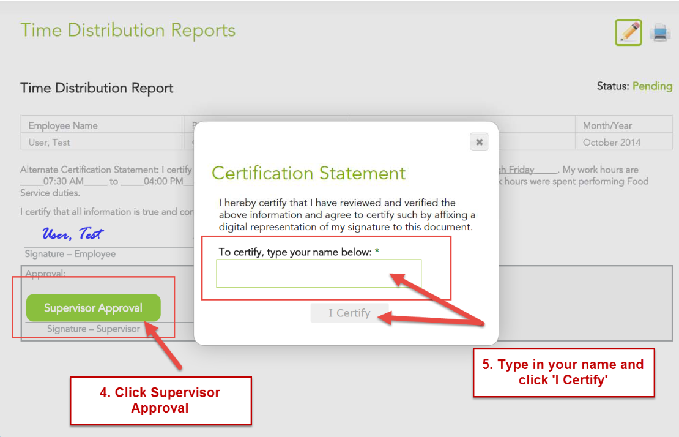Click the Certification Statement dialog heading
The height and width of the screenshot is (437, 679).
308,173
